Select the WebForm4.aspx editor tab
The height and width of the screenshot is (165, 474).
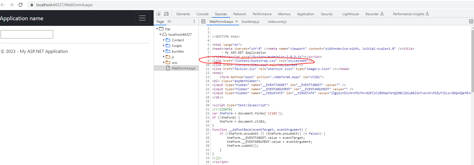221,22
